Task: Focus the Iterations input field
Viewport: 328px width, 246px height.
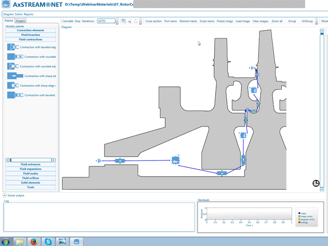Action: click(106, 21)
